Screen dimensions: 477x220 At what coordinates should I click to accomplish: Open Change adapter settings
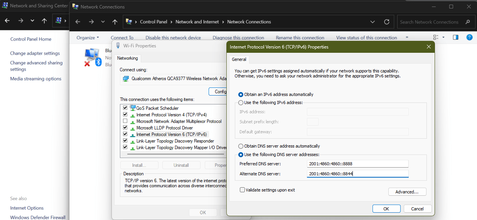(x=35, y=54)
